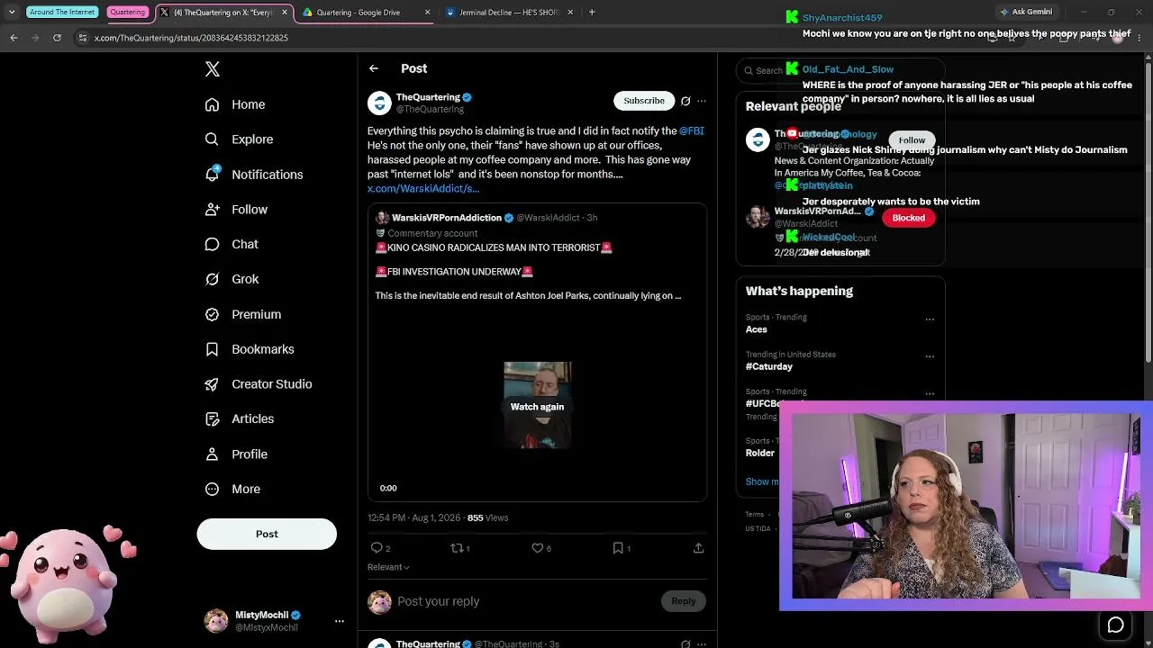
Task: Click the MistyMochii account avatar
Action: pos(216,621)
